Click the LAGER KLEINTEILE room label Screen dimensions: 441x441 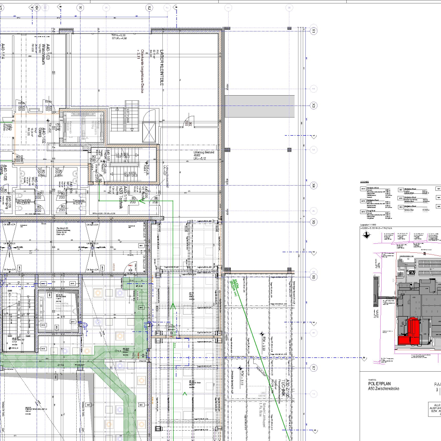pos(162,69)
